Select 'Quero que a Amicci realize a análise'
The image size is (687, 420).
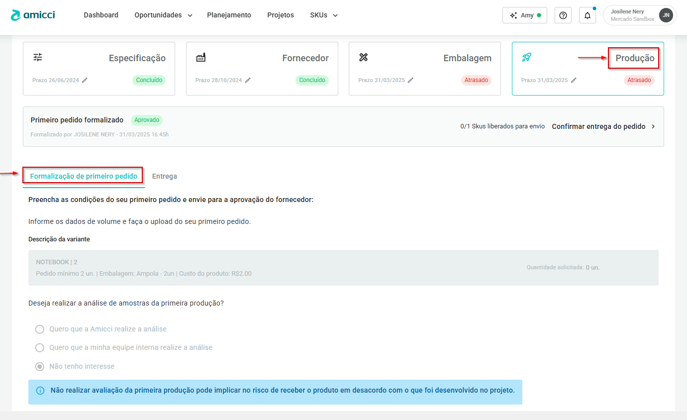click(x=40, y=329)
